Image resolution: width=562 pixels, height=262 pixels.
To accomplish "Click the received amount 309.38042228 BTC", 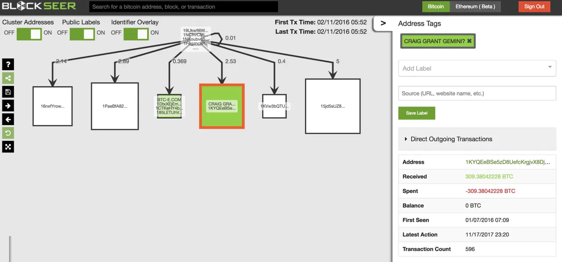I will (489, 177).
